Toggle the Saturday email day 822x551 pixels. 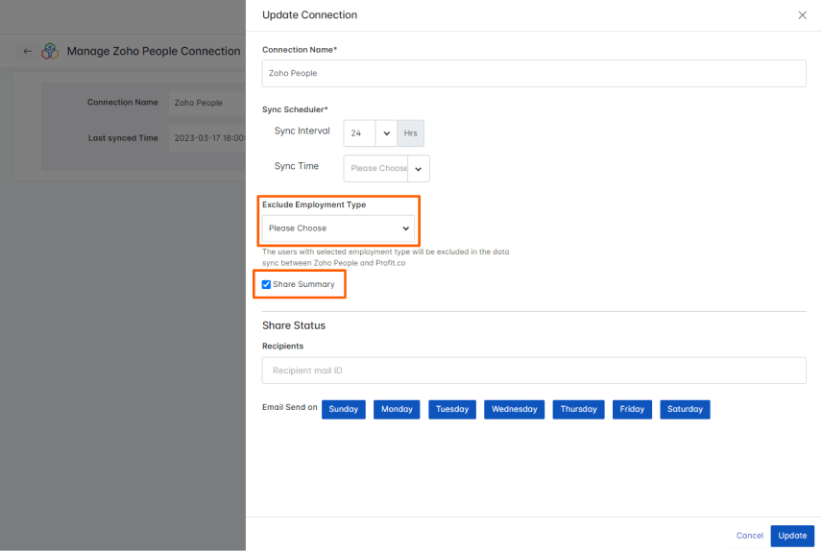[x=685, y=409]
